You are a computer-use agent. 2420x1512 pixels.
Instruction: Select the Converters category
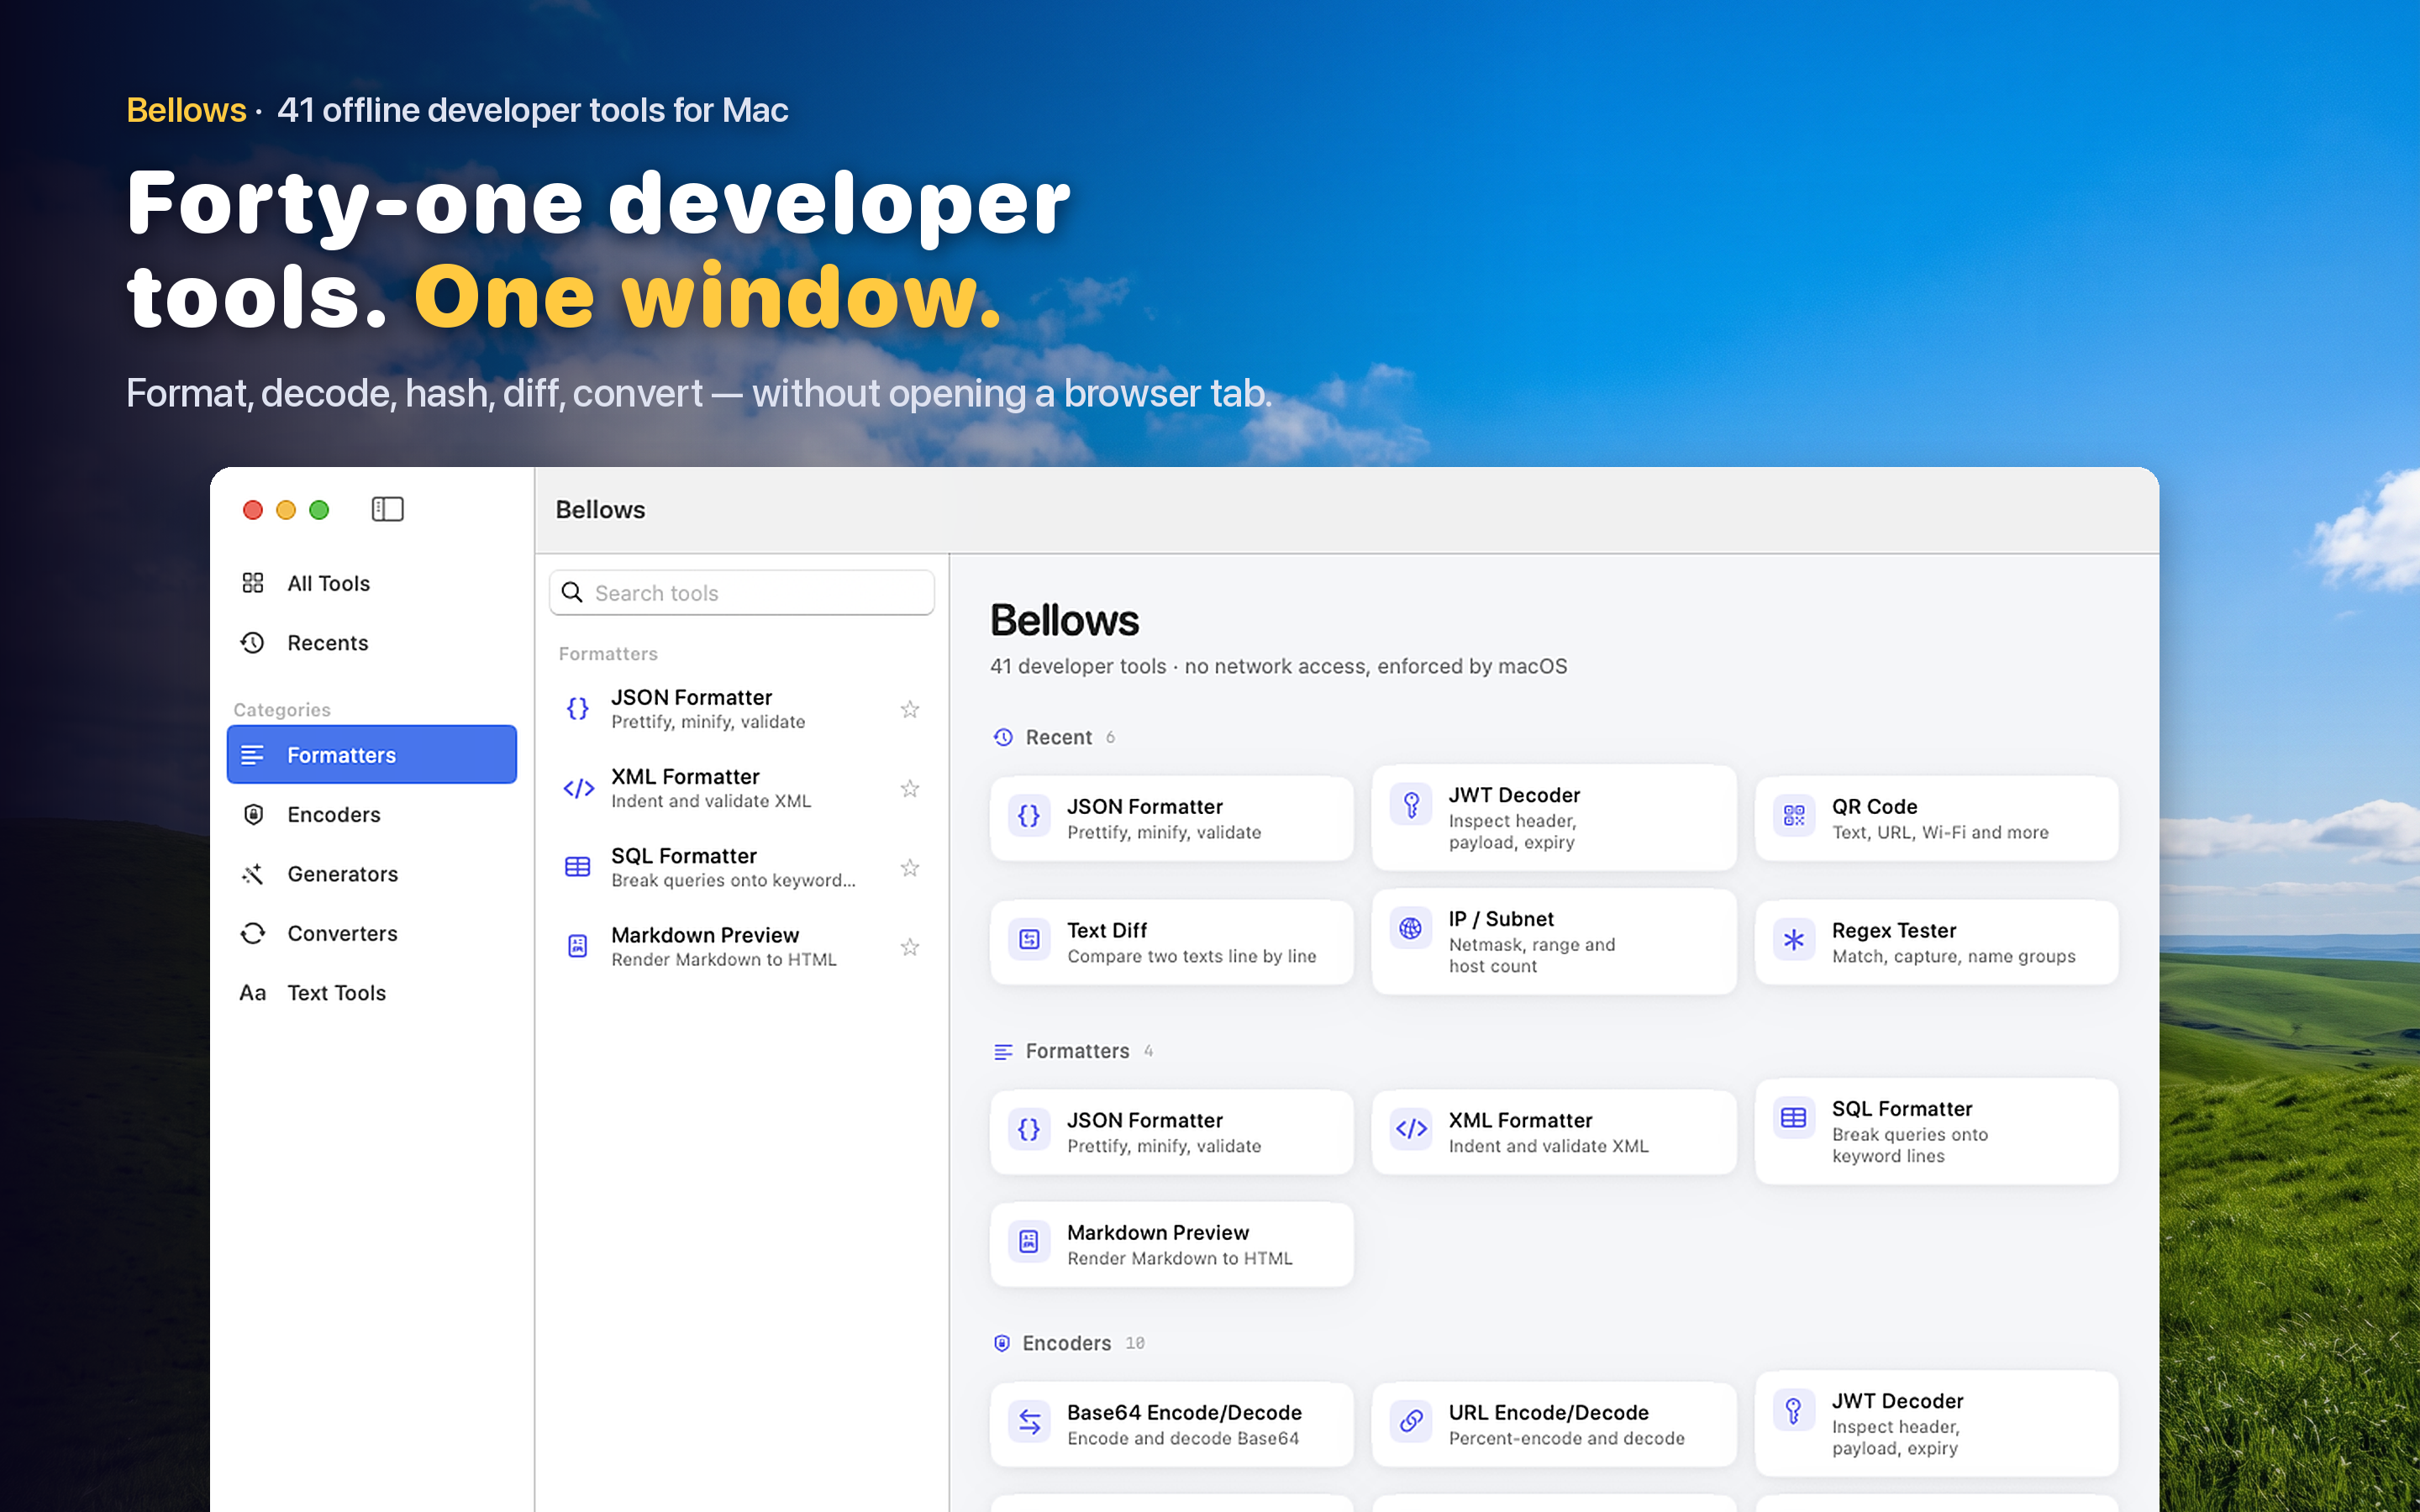tap(371, 933)
